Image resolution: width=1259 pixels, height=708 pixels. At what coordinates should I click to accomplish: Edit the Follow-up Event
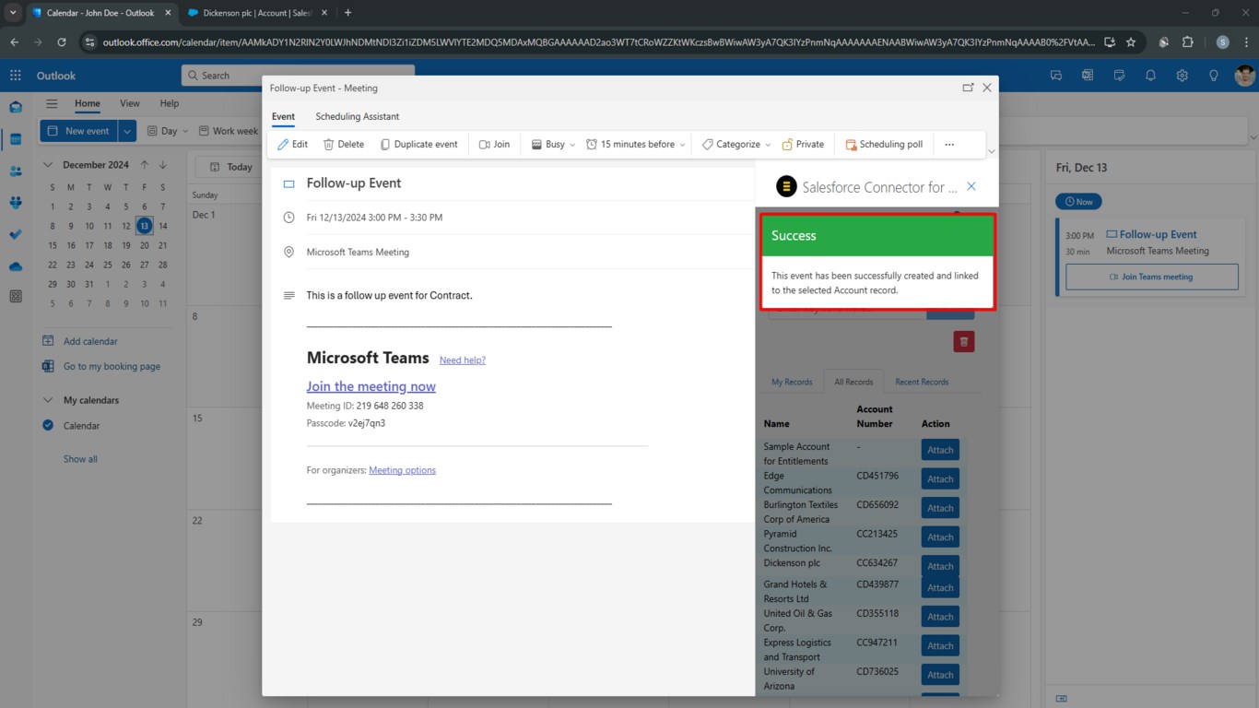[293, 144]
